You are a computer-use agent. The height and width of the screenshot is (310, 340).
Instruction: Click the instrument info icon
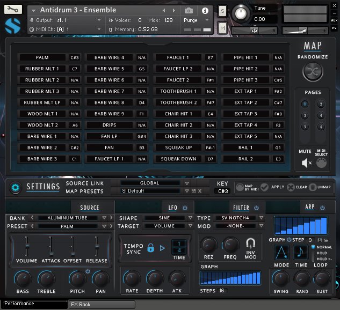coord(205,10)
